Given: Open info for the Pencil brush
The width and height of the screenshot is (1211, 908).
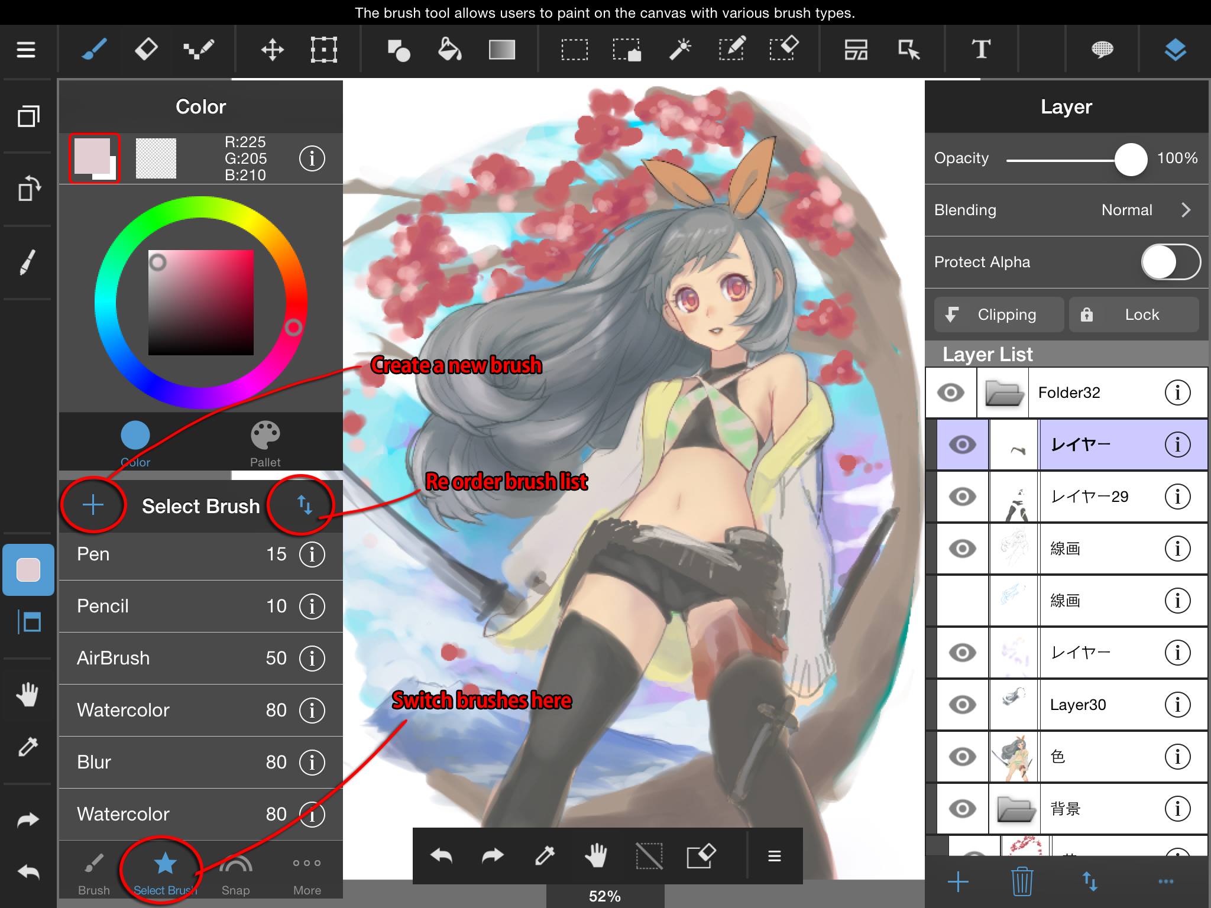Looking at the screenshot, I should click(x=312, y=607).
